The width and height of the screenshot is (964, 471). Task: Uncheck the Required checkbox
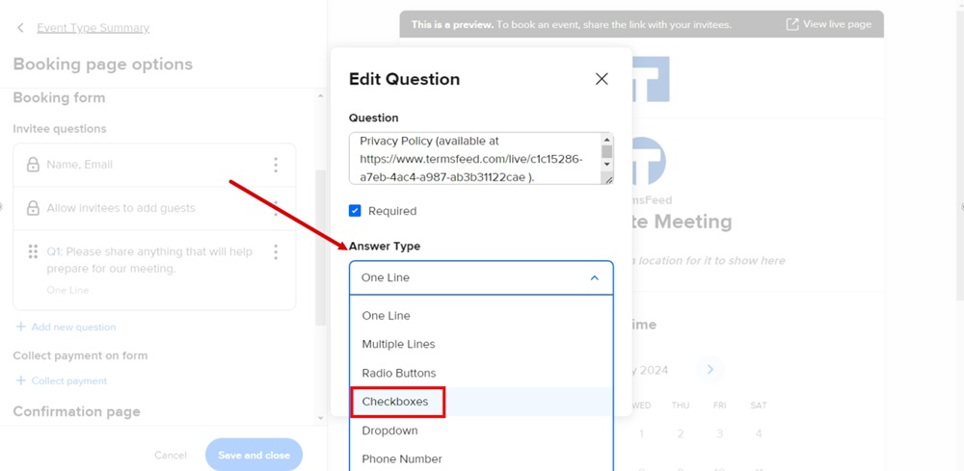pos(355,211)
